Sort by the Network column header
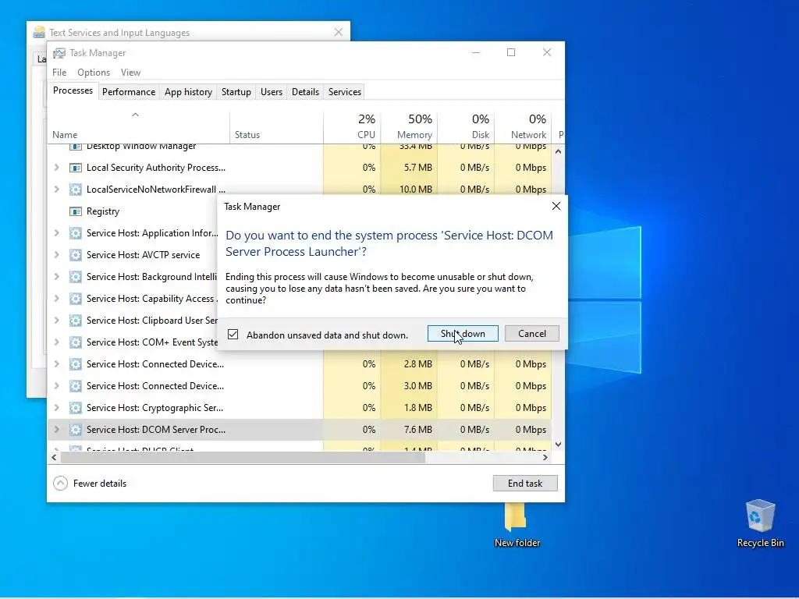The image size is (799, 599). (524, 126)
